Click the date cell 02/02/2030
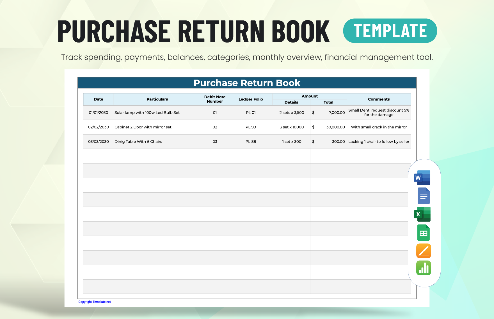Viewport: 494px width, 319px height. 99,127
